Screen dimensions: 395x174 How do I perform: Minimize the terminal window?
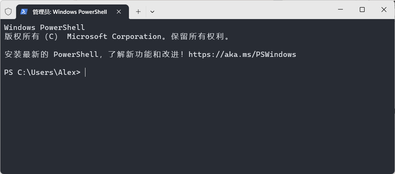(x=341, y=10)
